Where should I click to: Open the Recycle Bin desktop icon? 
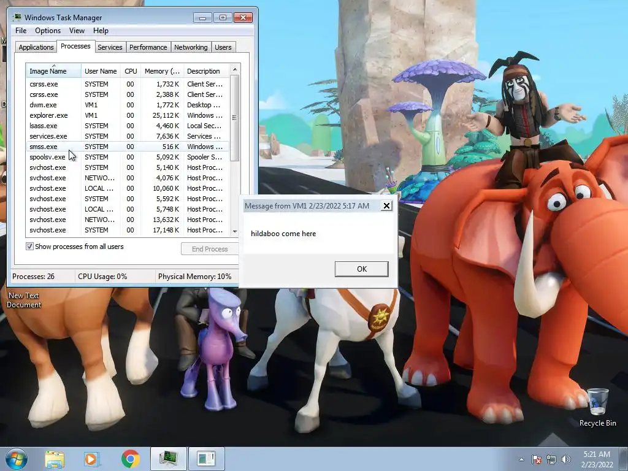[597, 407]
